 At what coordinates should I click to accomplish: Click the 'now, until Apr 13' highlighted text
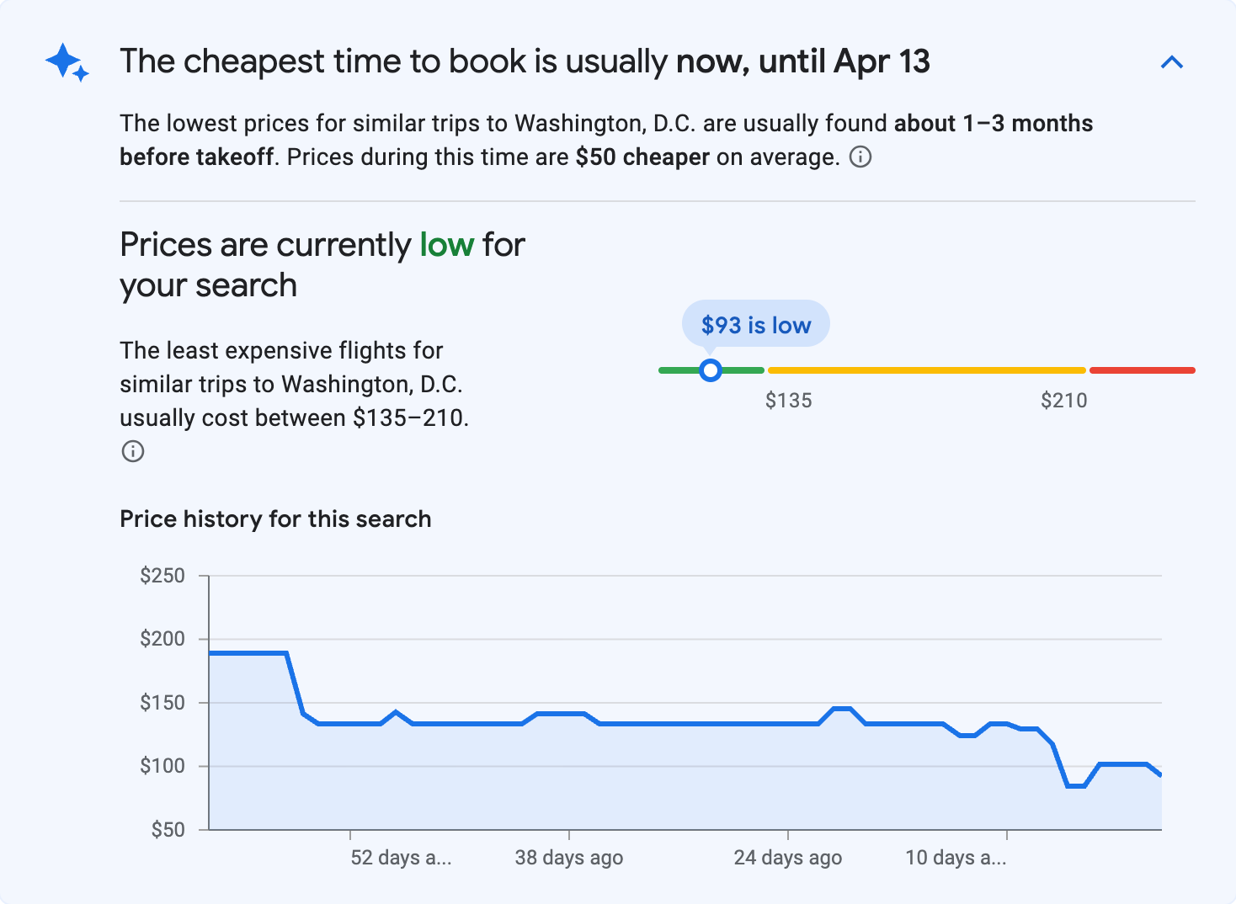pyautogui.click(x=805, y=61)
